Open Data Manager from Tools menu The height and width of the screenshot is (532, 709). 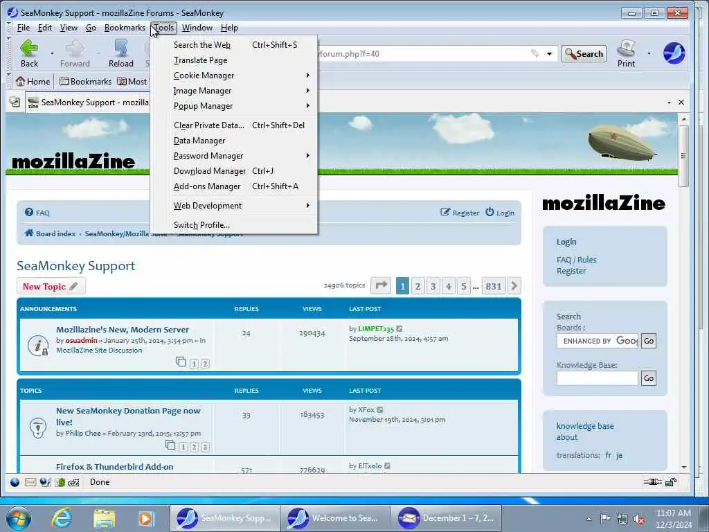[234, 141]
